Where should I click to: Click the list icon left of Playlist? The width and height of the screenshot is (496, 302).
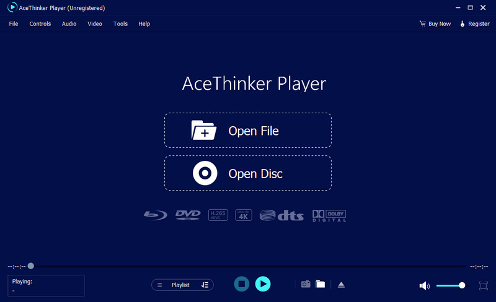coord(159,285)
